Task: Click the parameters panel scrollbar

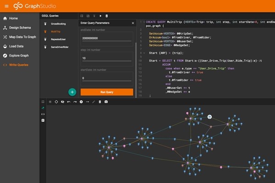Action: point(136,69)
